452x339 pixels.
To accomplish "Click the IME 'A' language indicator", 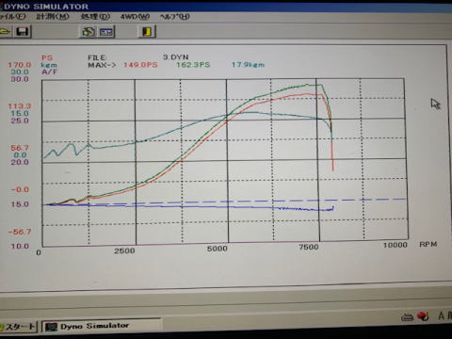I will click(x=441, y=315).
